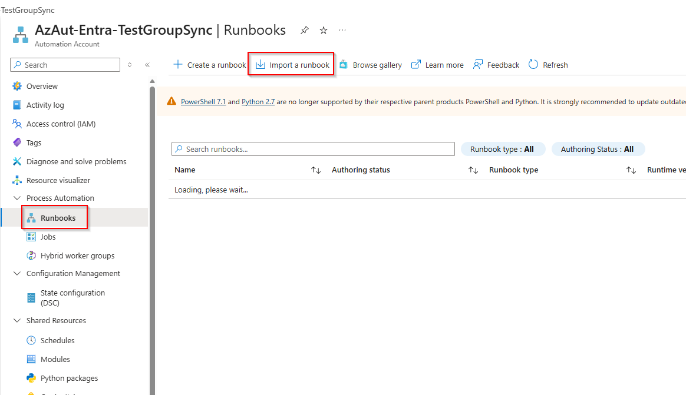Click the Hybrid worker groups icon

tap(31, 255)
